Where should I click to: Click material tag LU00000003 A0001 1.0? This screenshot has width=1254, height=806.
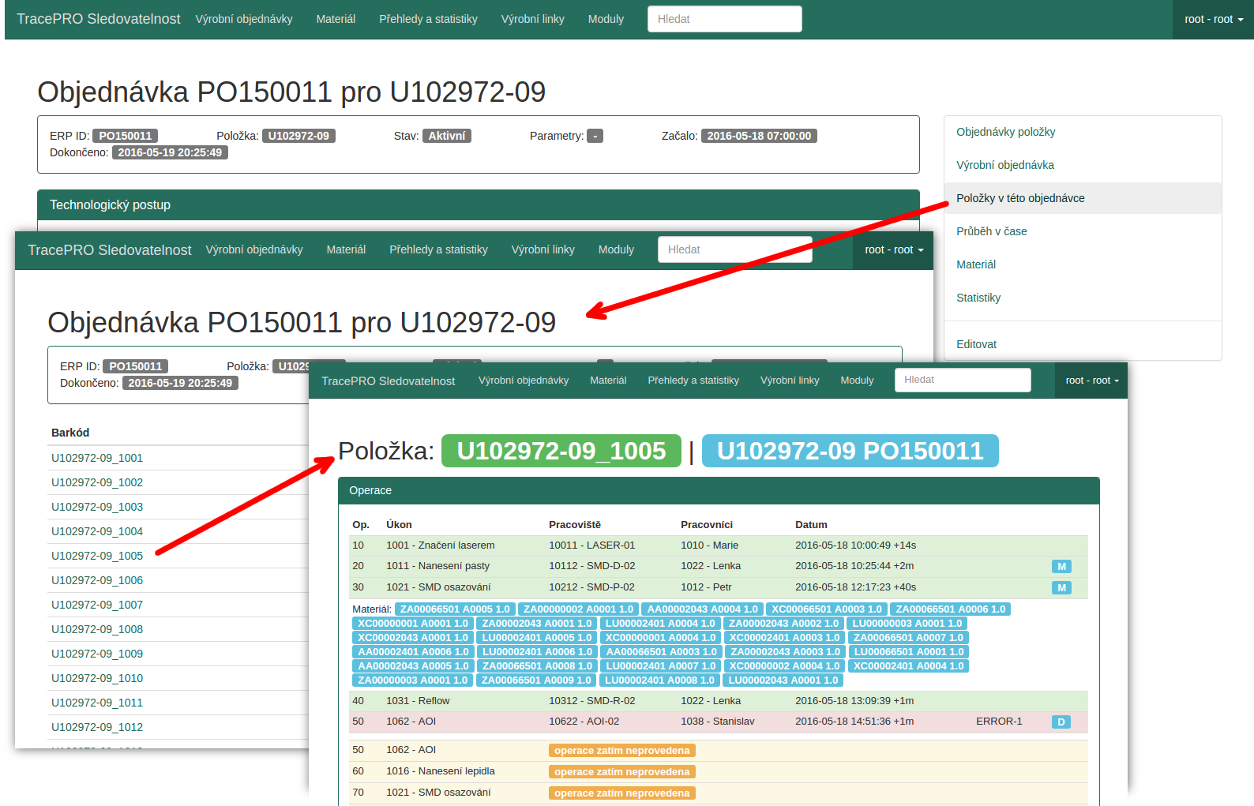907,624
